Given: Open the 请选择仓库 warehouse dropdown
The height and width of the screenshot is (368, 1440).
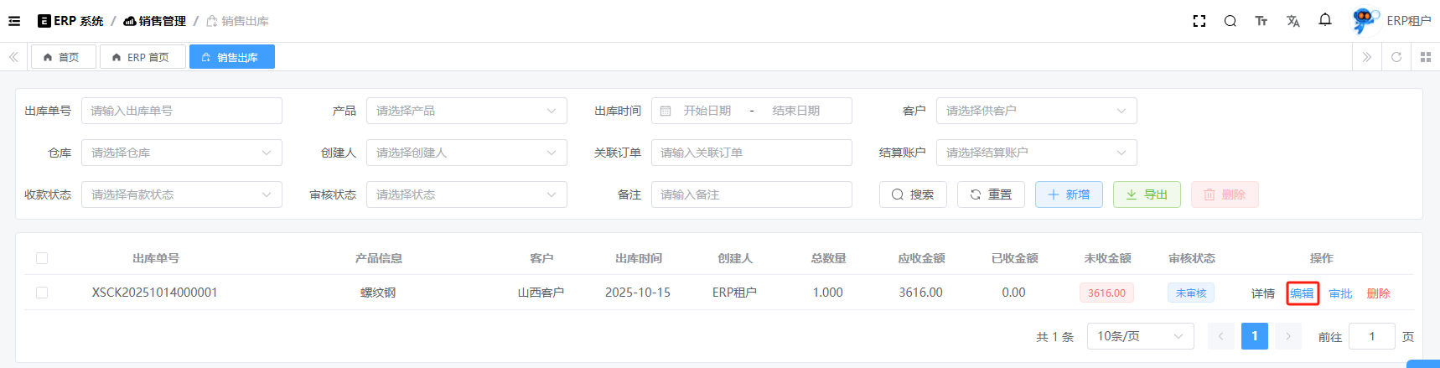Looking at the screenshot, I should (181, 153).
